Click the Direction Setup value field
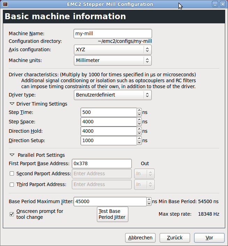The width and height of the screenshot is (228, 246). click(108, 140)
